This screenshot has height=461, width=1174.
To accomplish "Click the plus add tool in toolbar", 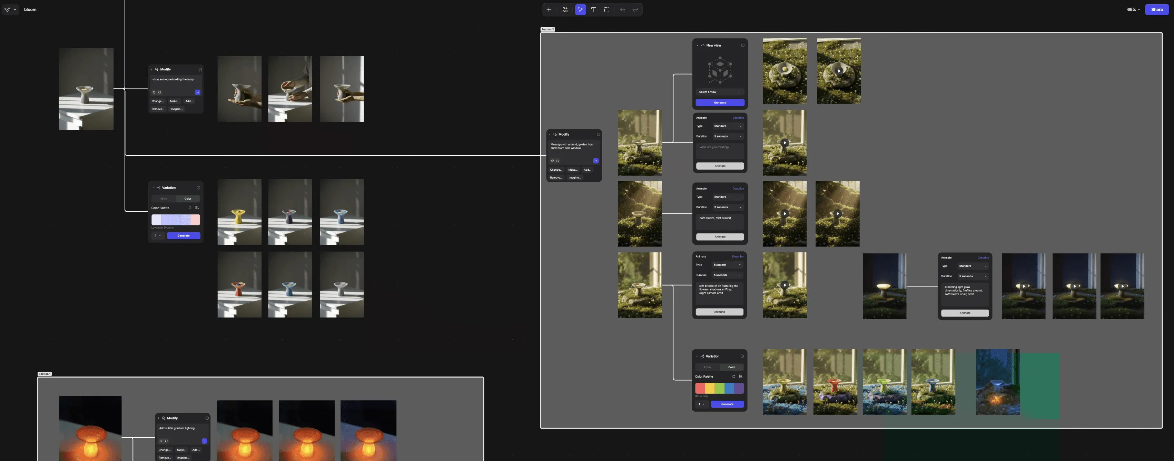I will pyautogui.click(x=549, y=10).
